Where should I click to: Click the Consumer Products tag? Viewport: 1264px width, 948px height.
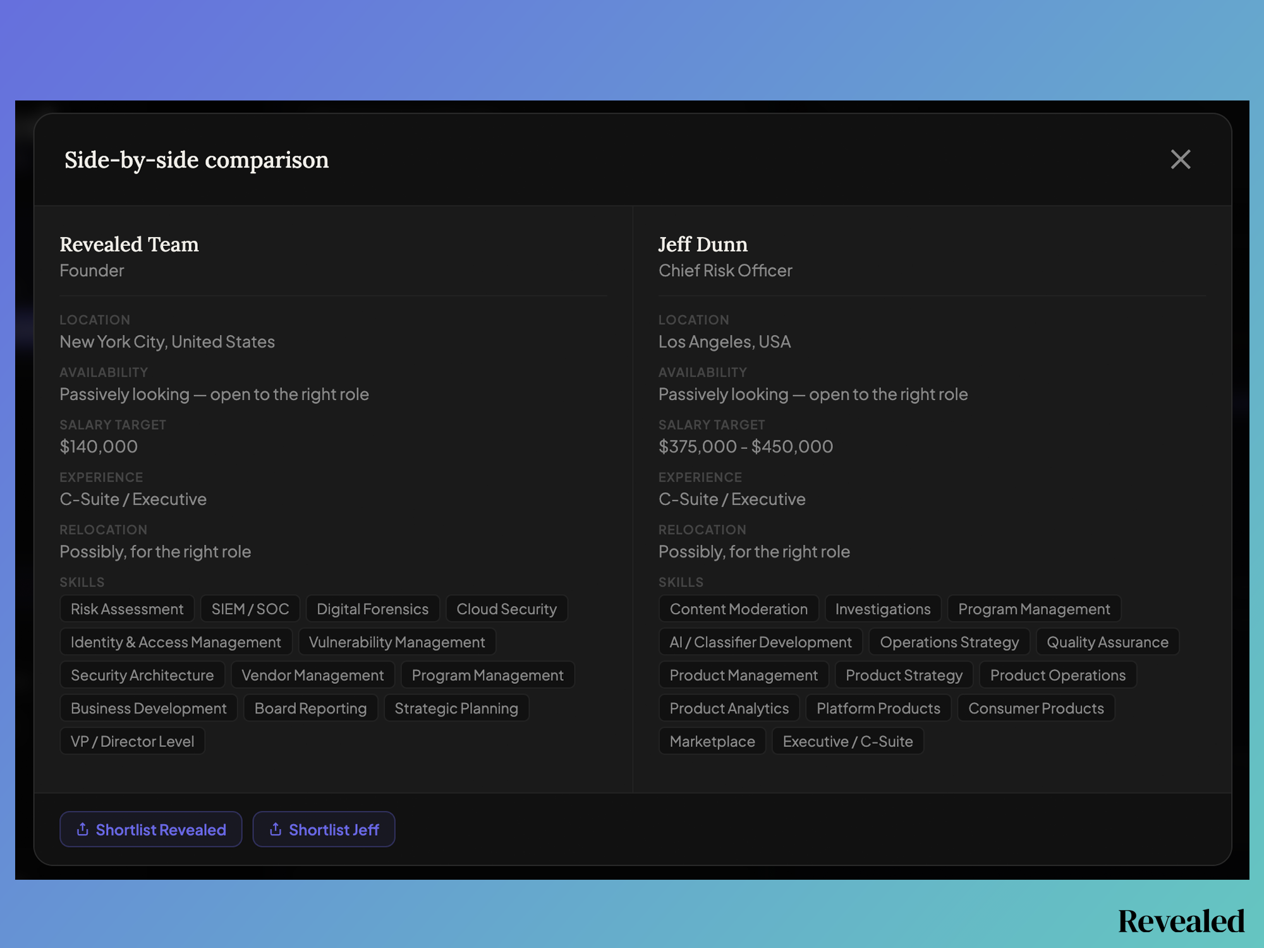tap(1036, 708)
